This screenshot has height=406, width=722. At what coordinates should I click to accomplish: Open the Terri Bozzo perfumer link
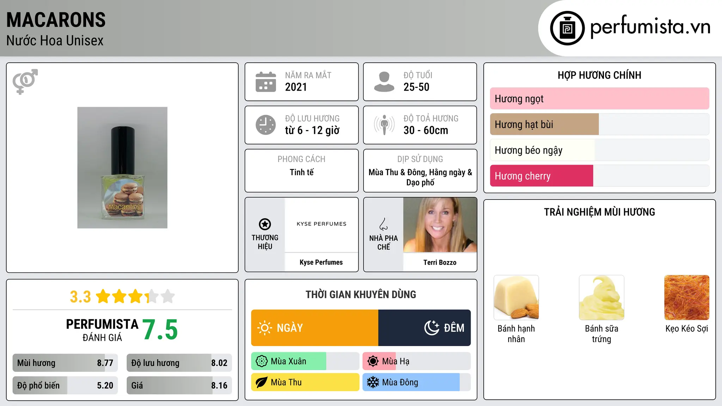click(440, 262)
